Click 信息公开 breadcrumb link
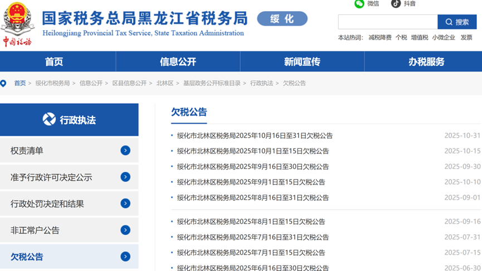This screenshot has width=482, height=271. pyautogui.click(x=91, y=83)
